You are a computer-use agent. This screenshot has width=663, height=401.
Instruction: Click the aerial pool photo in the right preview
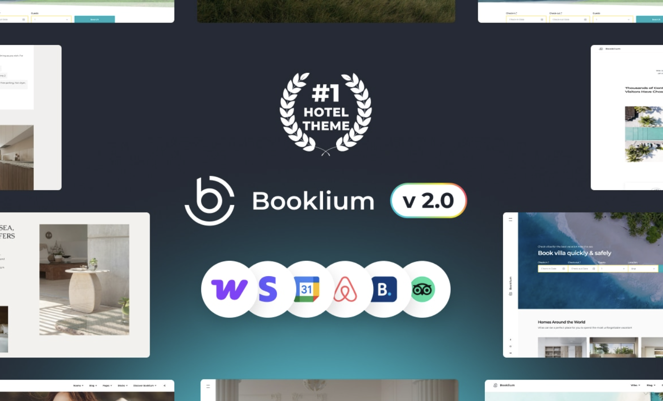pos(644,134)
